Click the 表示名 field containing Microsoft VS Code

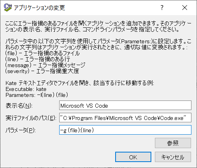125,105
